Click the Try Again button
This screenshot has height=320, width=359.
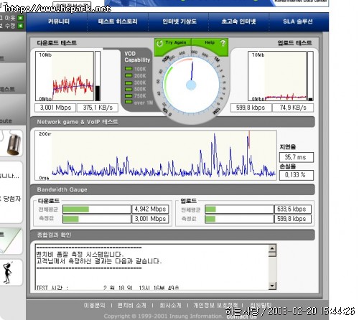[173, 43]
